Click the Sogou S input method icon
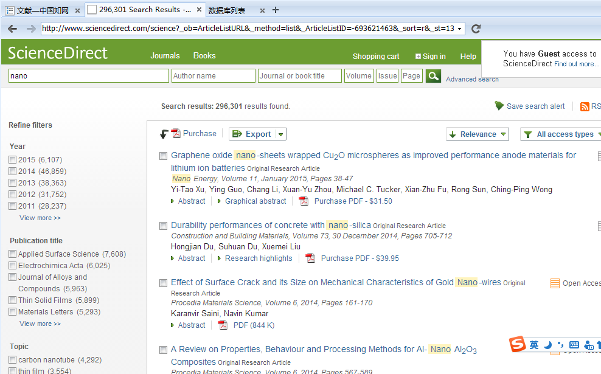 (x=518, y=344)
